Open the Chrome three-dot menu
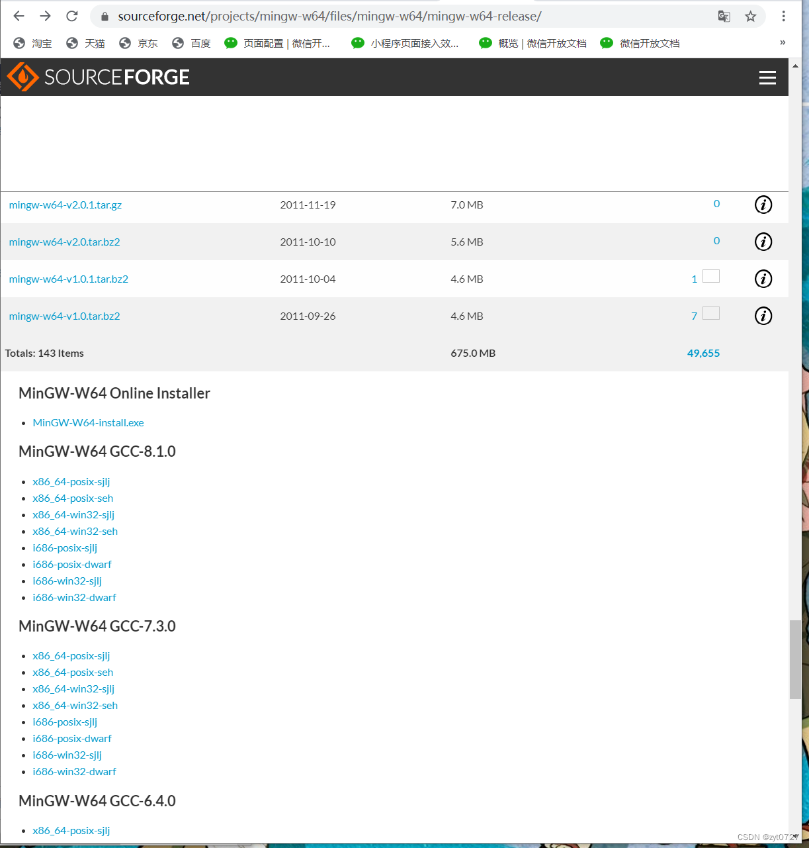 783,17
